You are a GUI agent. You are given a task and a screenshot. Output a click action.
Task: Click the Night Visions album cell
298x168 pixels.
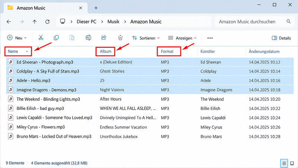112,90
